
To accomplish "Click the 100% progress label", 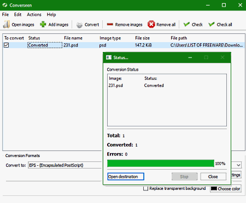I will pyautogui.click(x=220, y=164).
